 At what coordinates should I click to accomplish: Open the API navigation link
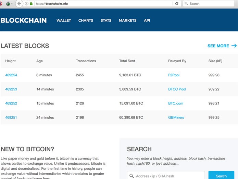coord(147,21)
